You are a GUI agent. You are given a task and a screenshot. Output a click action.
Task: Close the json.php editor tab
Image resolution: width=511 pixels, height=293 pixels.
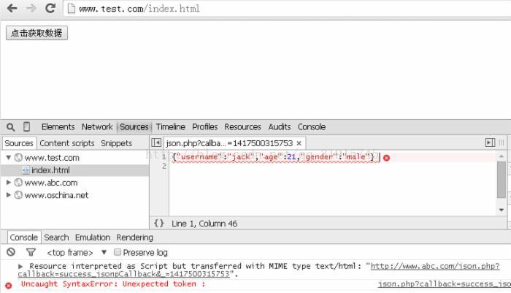click(x=299, y=143)
